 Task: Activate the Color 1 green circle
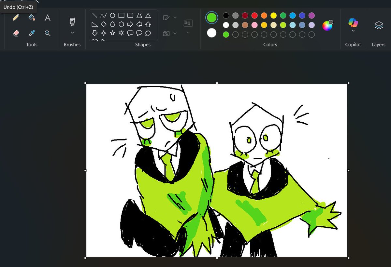tap(212, 18)
